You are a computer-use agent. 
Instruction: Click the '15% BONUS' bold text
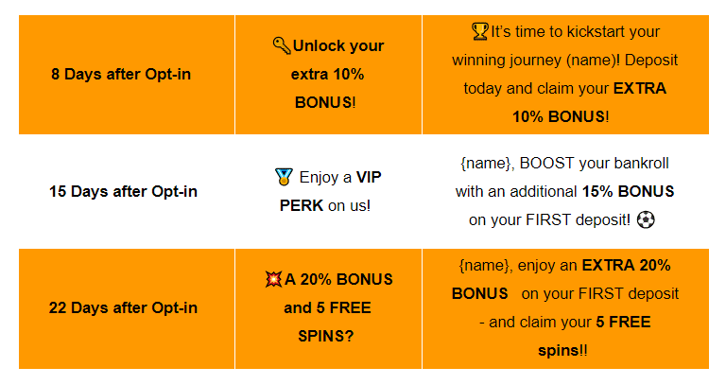(628, 191)
